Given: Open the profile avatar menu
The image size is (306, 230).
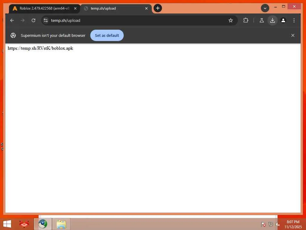Looking at the screenshot, I should coord(283,20).
